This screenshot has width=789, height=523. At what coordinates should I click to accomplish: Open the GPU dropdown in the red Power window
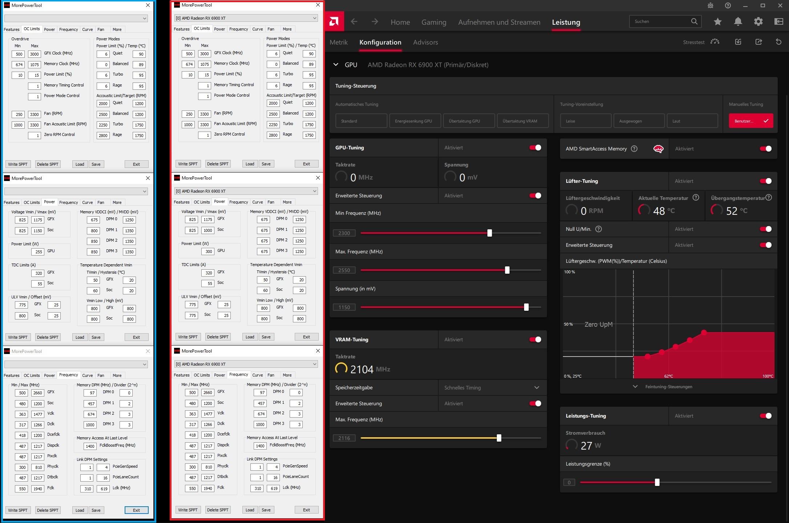246,191
